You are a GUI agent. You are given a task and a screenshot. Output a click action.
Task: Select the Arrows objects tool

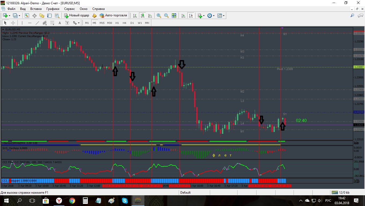point(75,23)
